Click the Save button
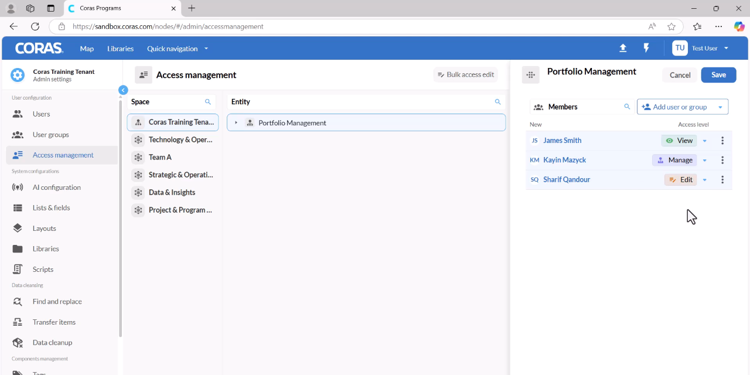Viewport: 750px width, 375px height. tap(718, 75)
